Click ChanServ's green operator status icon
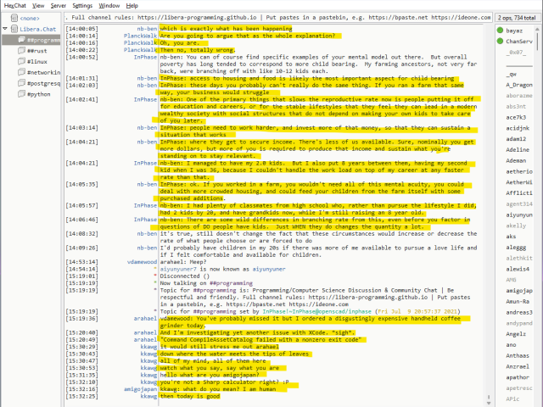Screen dimensions: 543x407 [x=499, y=41]
